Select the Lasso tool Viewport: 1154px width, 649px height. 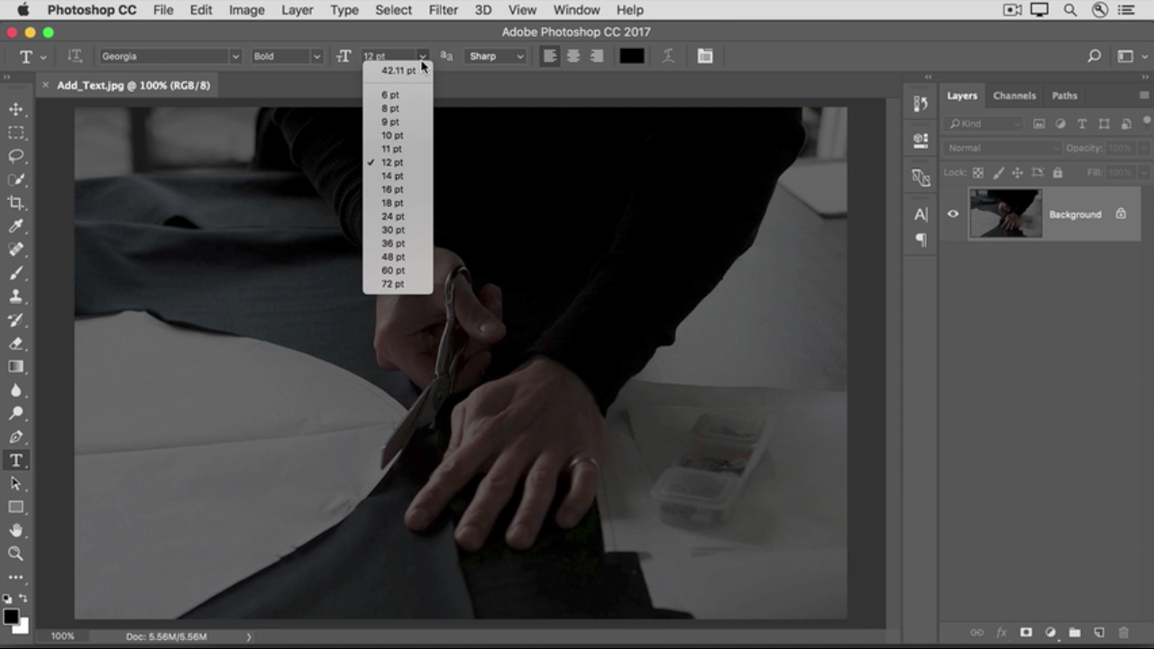[x=16, y=156]
